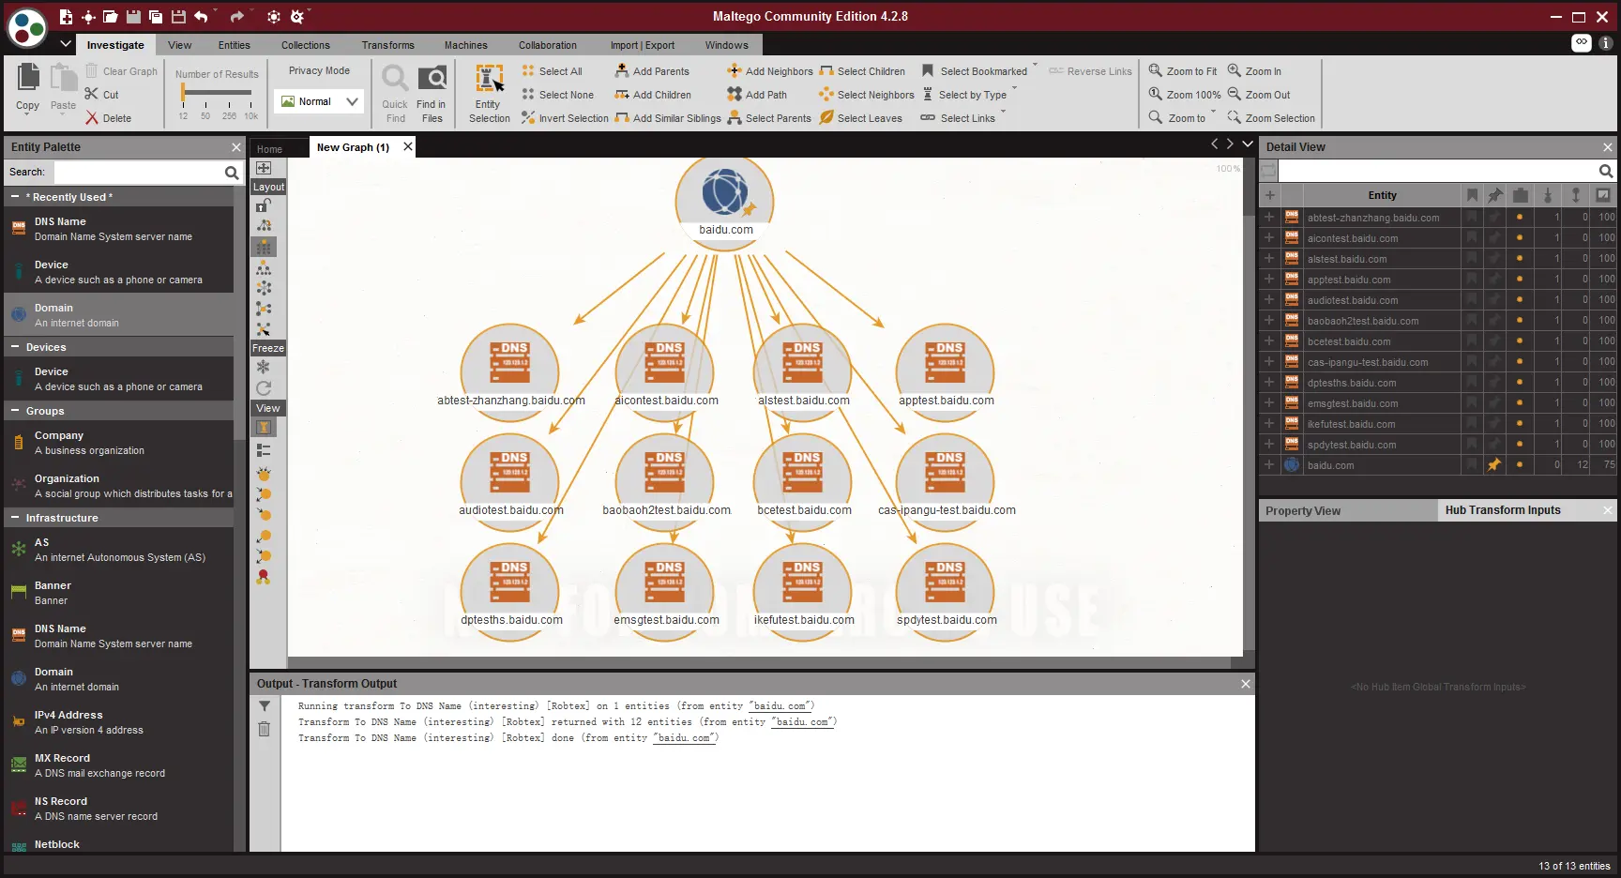Open the Privacy Mode Normal dropdown
The image size is (1621, 878).
tap(319, 101)
